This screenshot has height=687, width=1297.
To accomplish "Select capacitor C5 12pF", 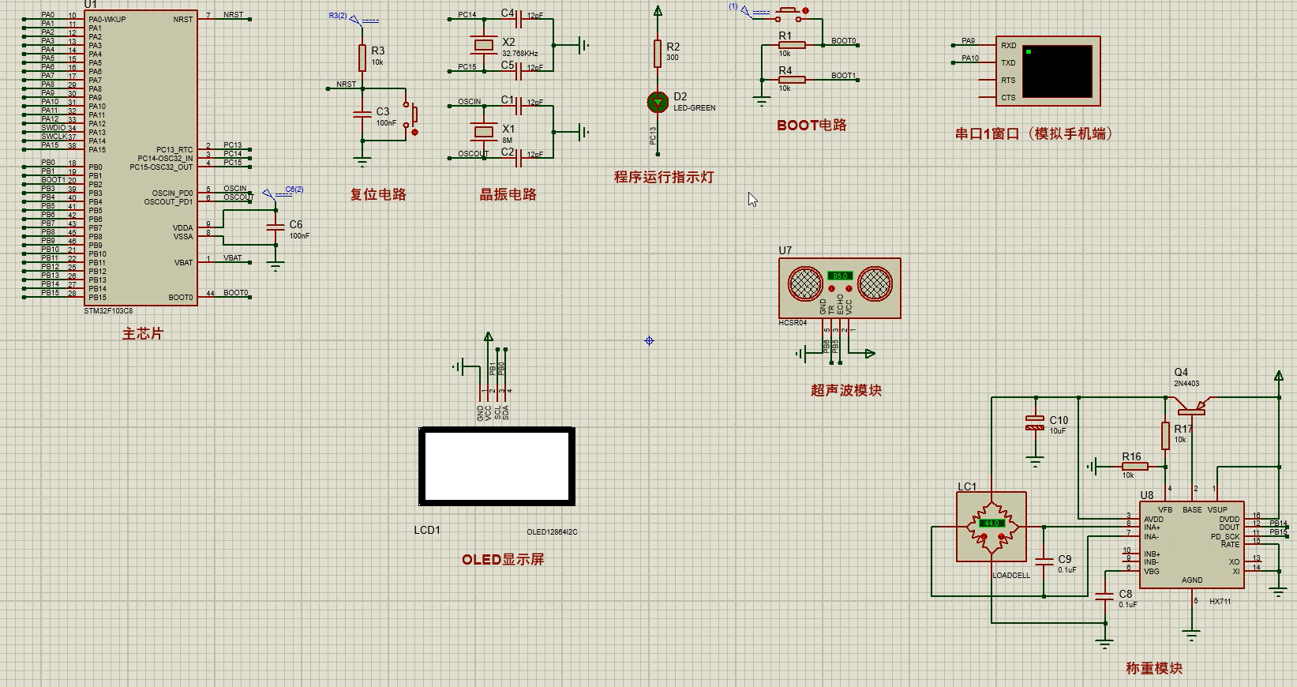I will pos(519,71).
